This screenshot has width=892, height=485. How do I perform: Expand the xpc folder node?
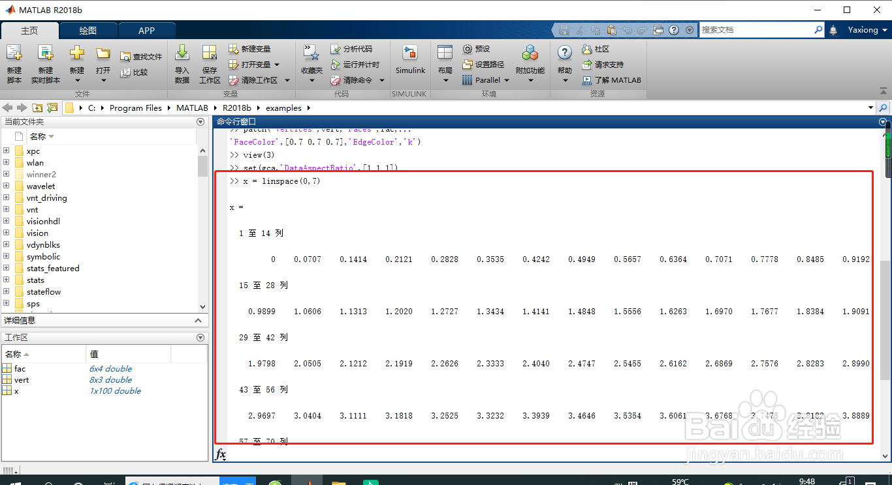coord(6,151)
